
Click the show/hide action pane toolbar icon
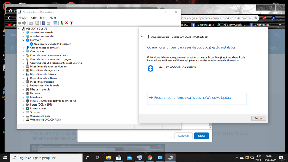[49, 23]
